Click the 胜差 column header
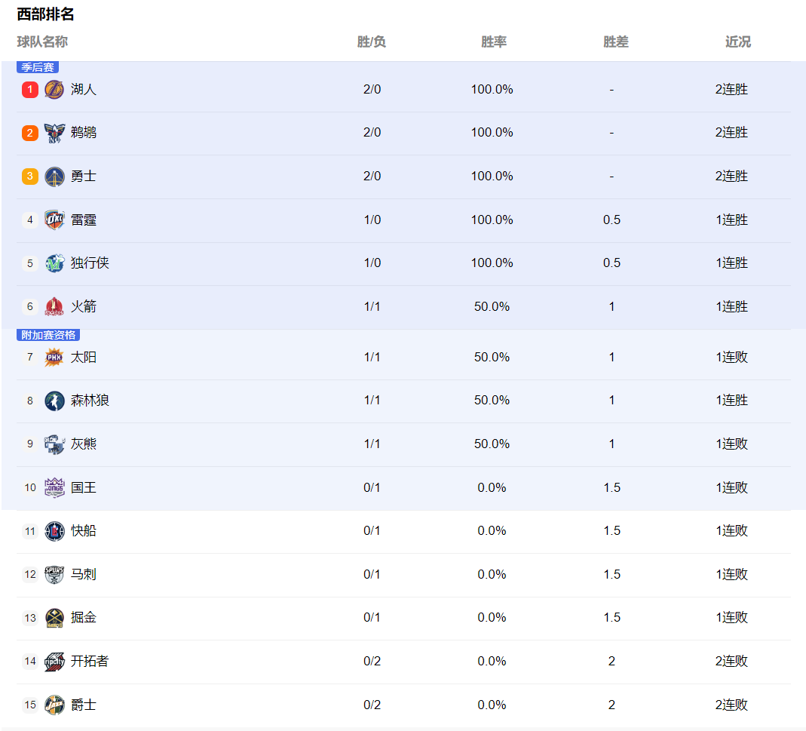 (615, 41)
